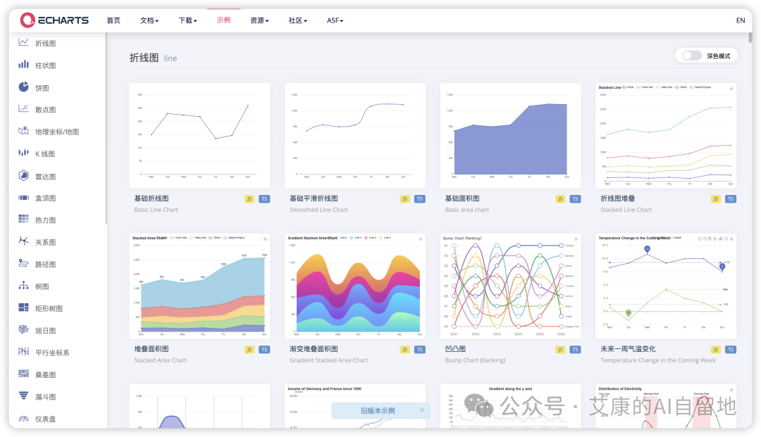Open JS version of 未来一周气温变化
Screen dimensions: 761x437
[715, 350]
